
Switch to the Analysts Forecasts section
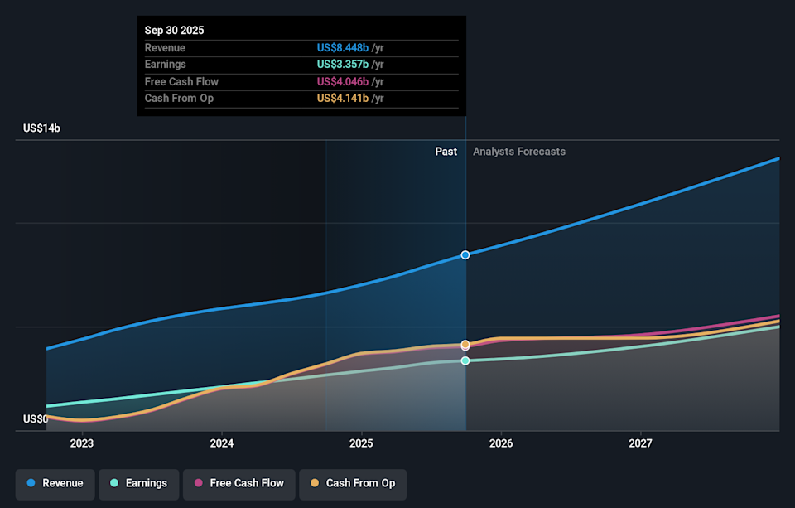click(x=518, y=151)
